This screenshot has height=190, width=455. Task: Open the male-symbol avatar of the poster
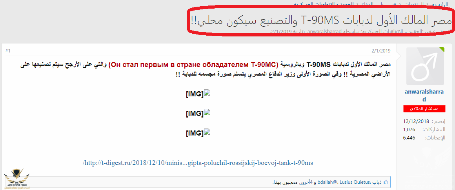click(x=425, y=66)
